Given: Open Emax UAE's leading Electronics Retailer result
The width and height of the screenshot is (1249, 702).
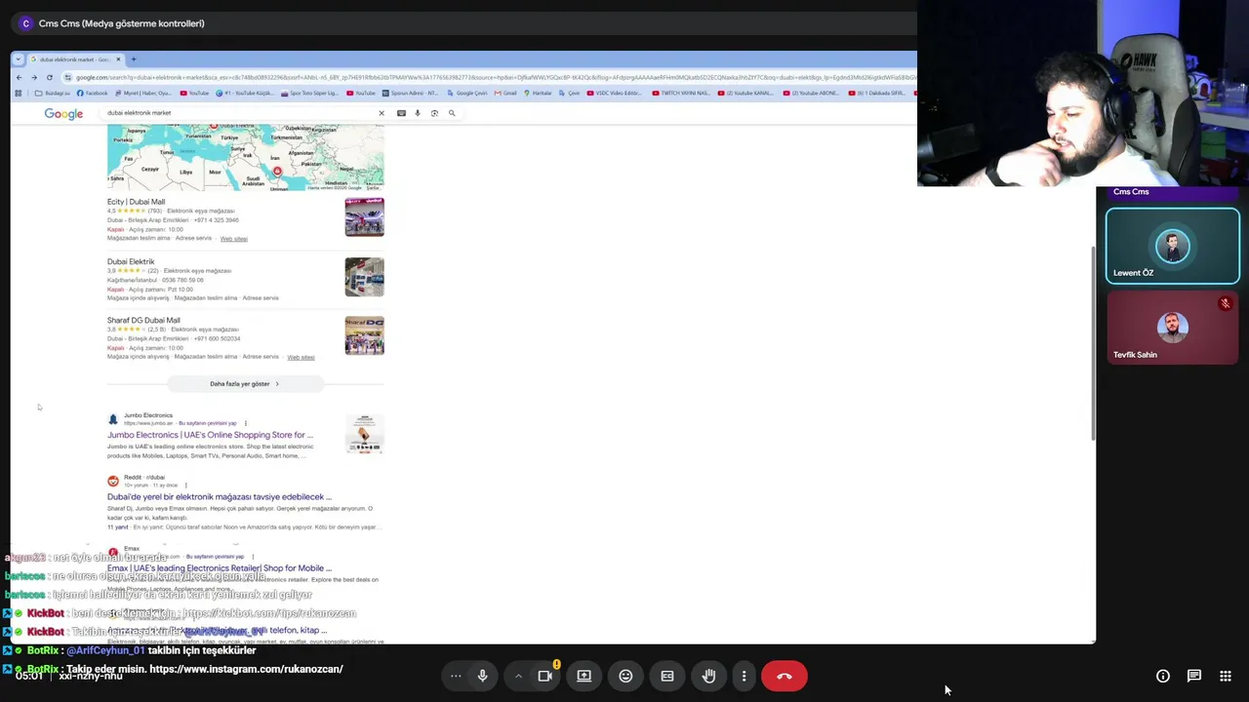Looking at the screenshot, I should (220, 568).
